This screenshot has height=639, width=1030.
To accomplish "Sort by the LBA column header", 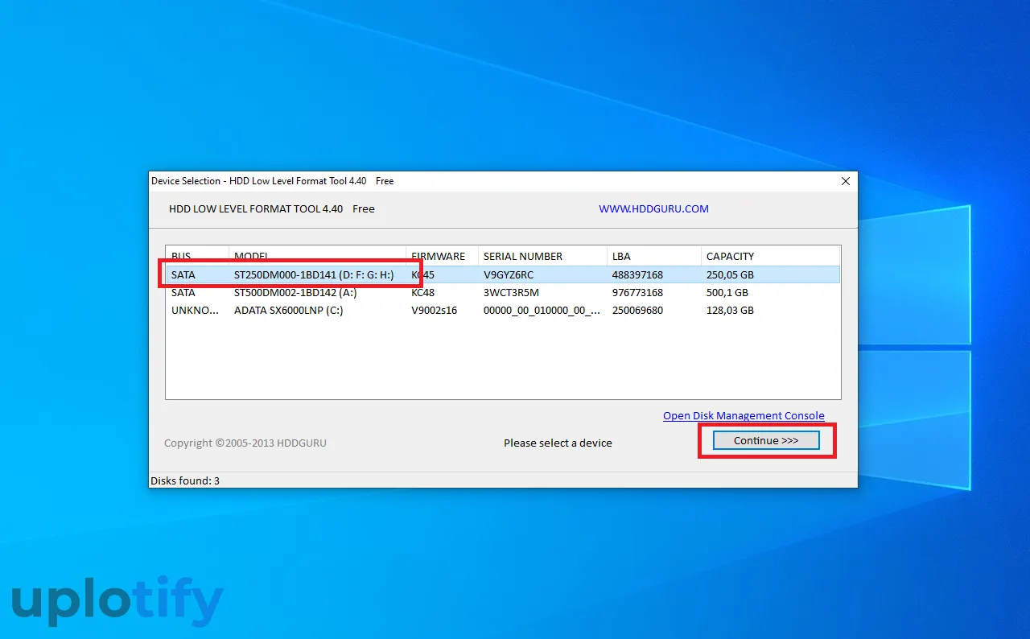I will click(x=654, y=256).
